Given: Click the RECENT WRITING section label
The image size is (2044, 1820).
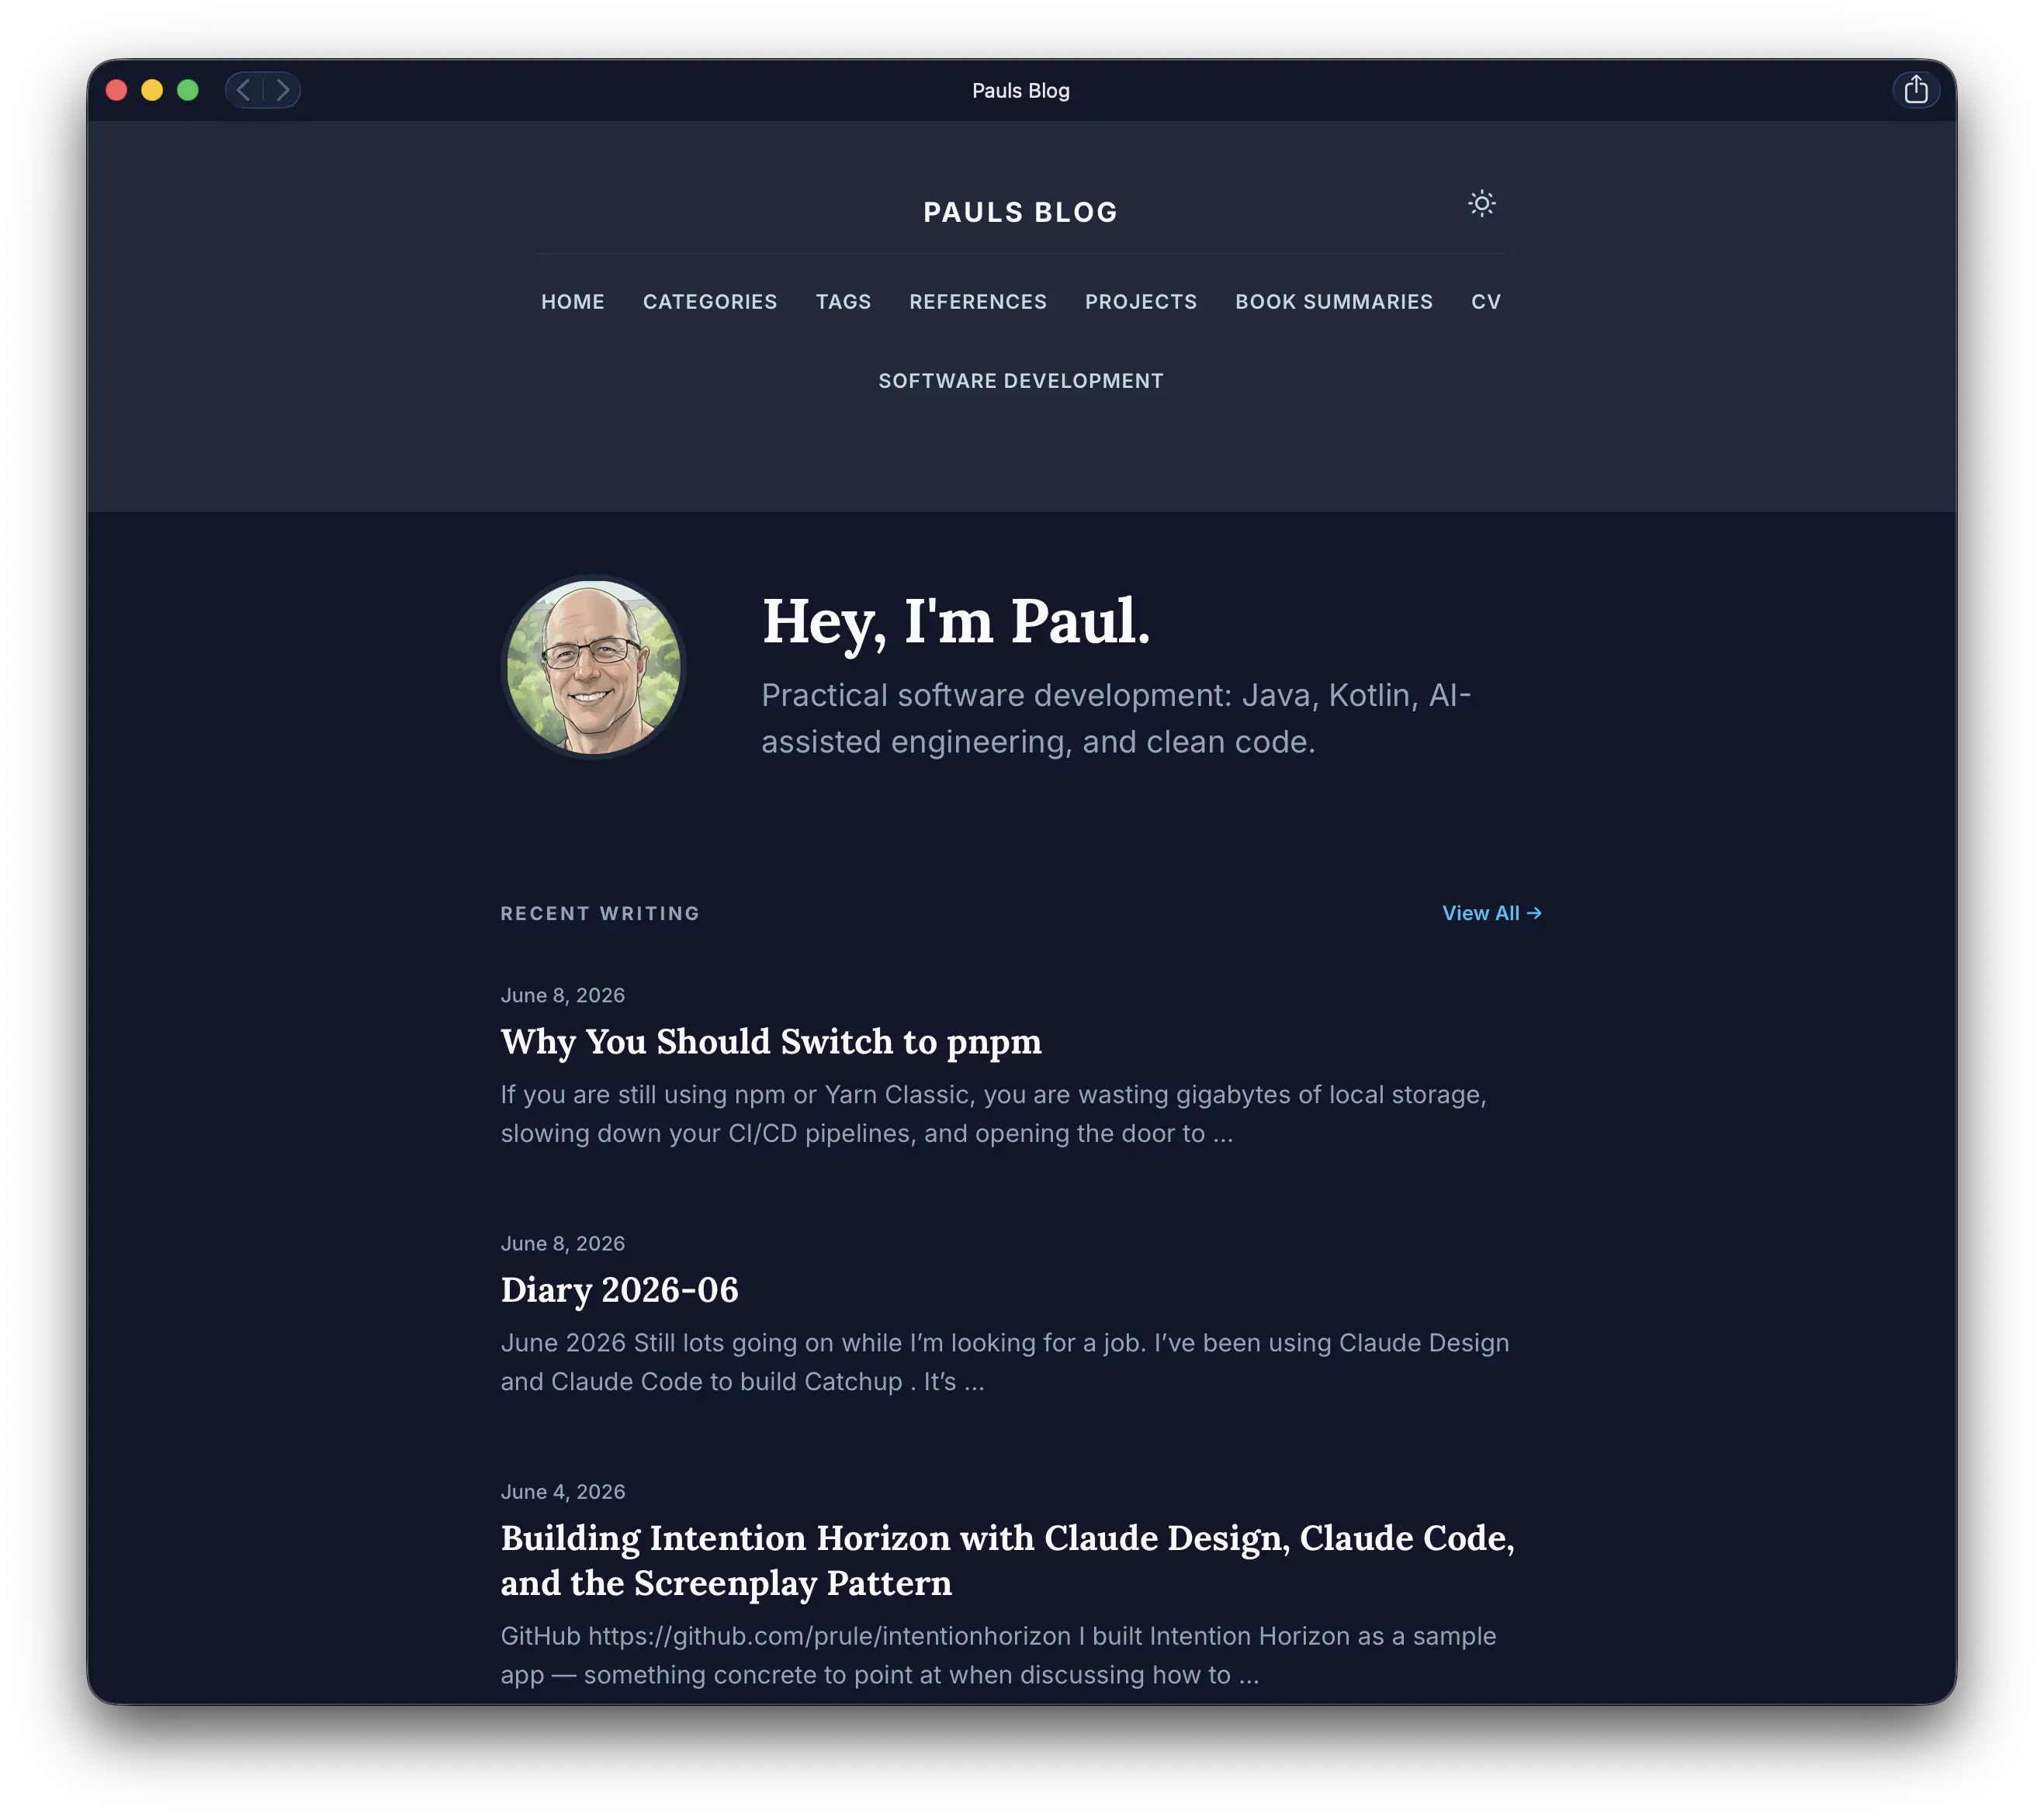Looking at the screenshot, I should pos(601,913).
